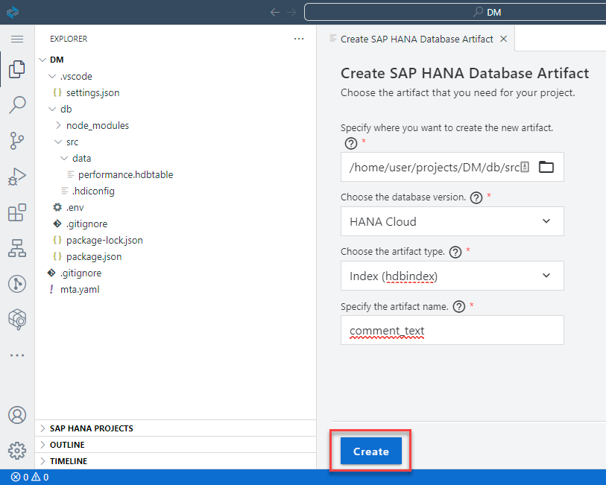Open the Run and Debug icon
Image resolution: width=606 pixels, height=485 pixels.
(17, 177)
